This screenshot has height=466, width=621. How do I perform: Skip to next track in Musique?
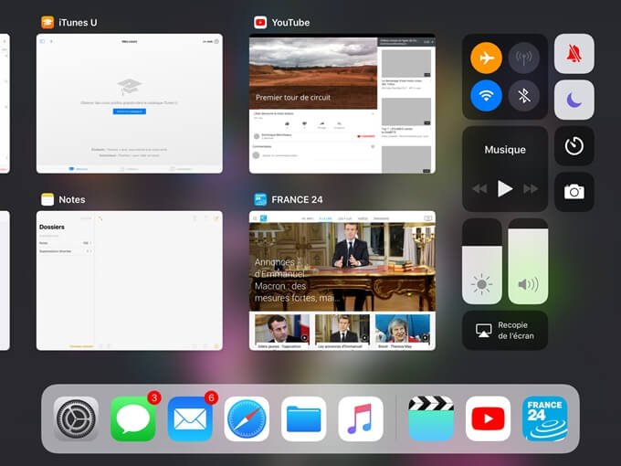coord(531,188)
